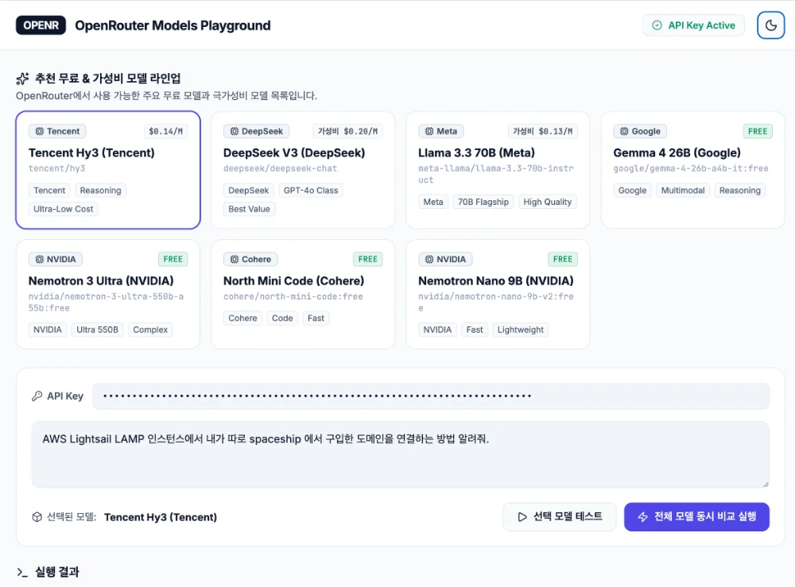
Task: Select the North Mini Code (Cohere) card
Action: click(303, 294)
